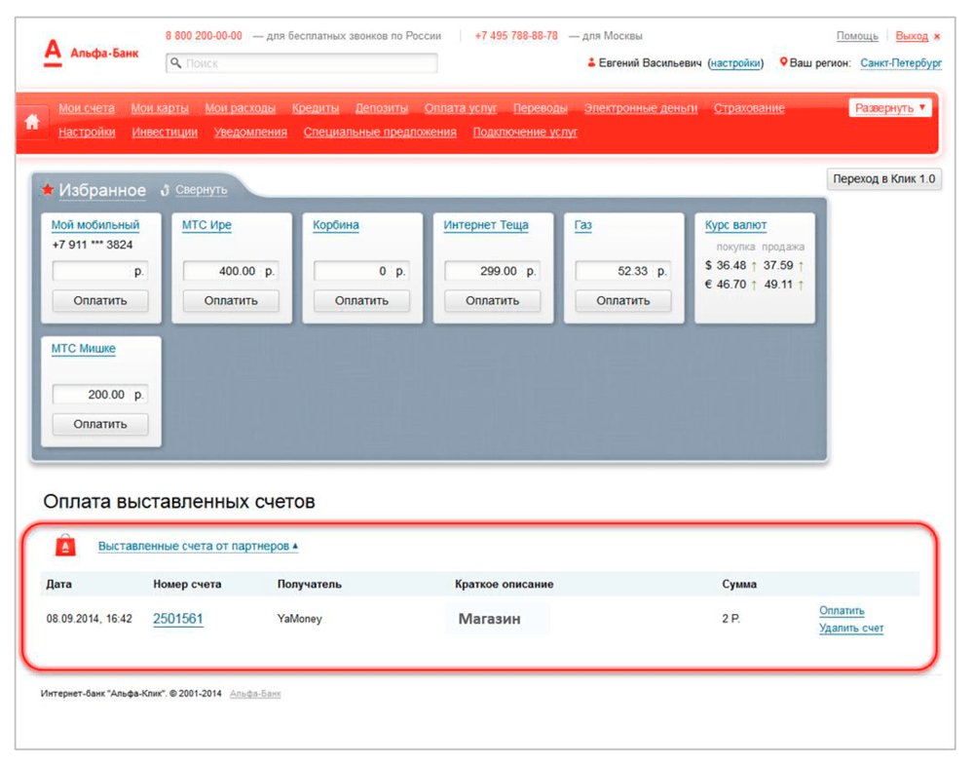974x765 pixels.
Task: Expand the menu with Развернуть
Action: coord(889,108)
